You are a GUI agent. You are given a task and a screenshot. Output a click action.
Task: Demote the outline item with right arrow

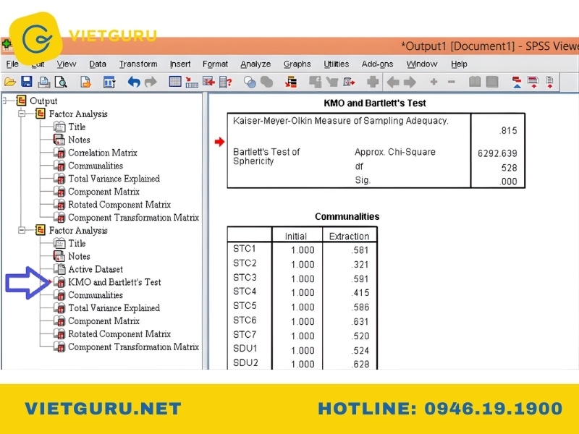(410, 82)
